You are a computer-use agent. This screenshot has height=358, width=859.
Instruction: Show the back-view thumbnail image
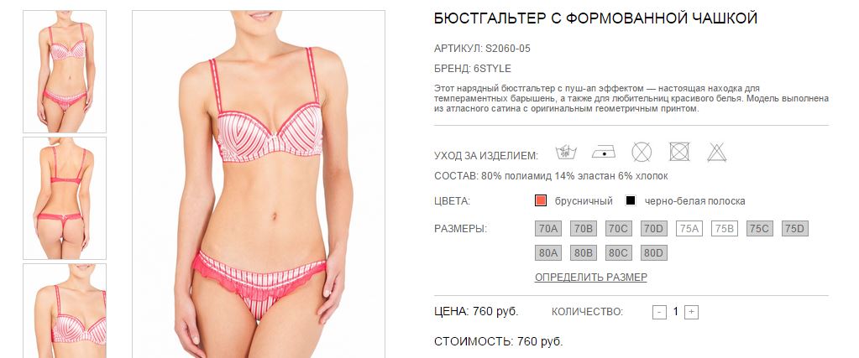pos(65,198)
